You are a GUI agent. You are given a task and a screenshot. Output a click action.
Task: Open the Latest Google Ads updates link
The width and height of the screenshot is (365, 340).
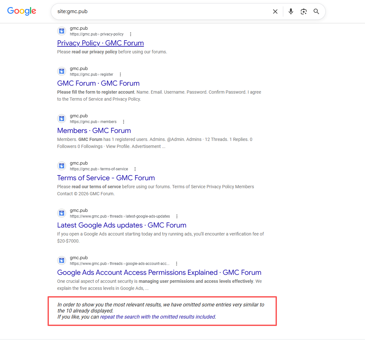(122, 225)
